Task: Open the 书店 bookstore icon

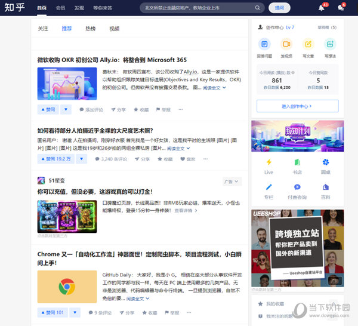Action: coord(297,162)
